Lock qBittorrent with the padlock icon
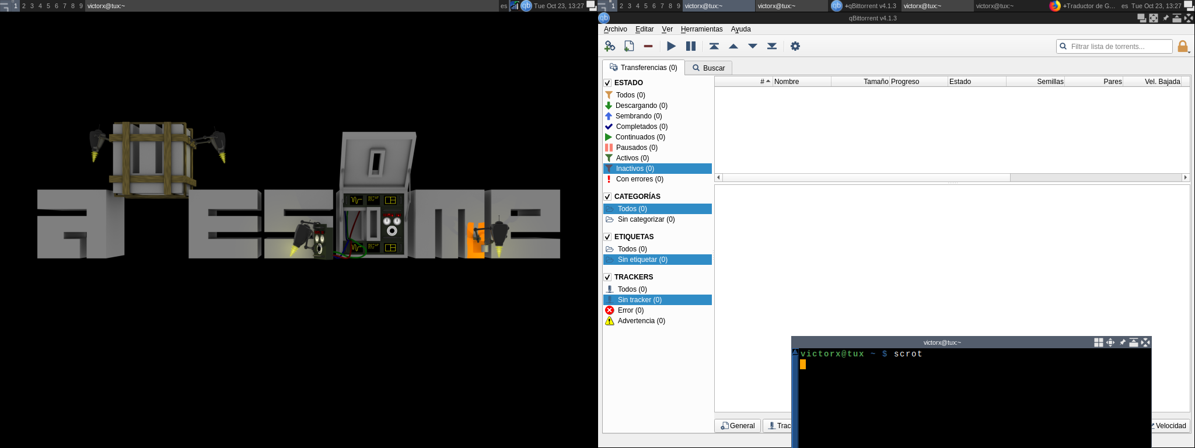This screenshot has height=448, width=1195. click(x=1183, y=47)
